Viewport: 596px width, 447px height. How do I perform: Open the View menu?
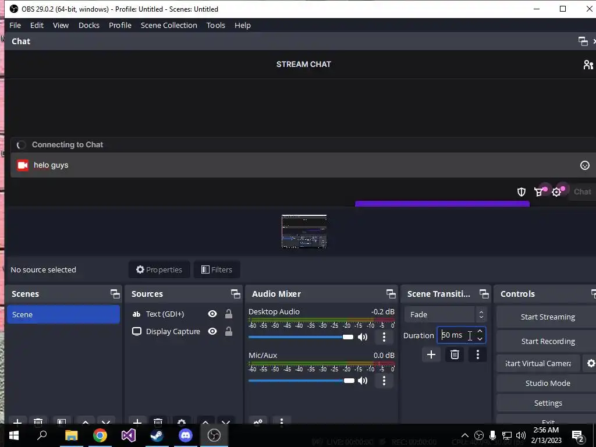[x=61, y=26]
